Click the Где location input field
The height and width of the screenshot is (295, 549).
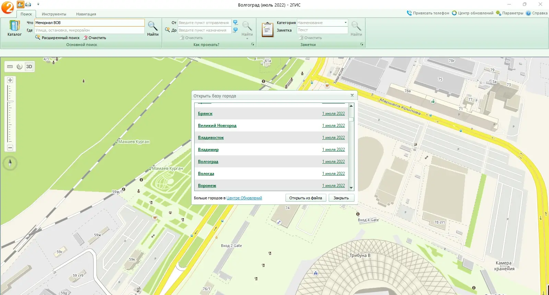(x=89, y=30)
